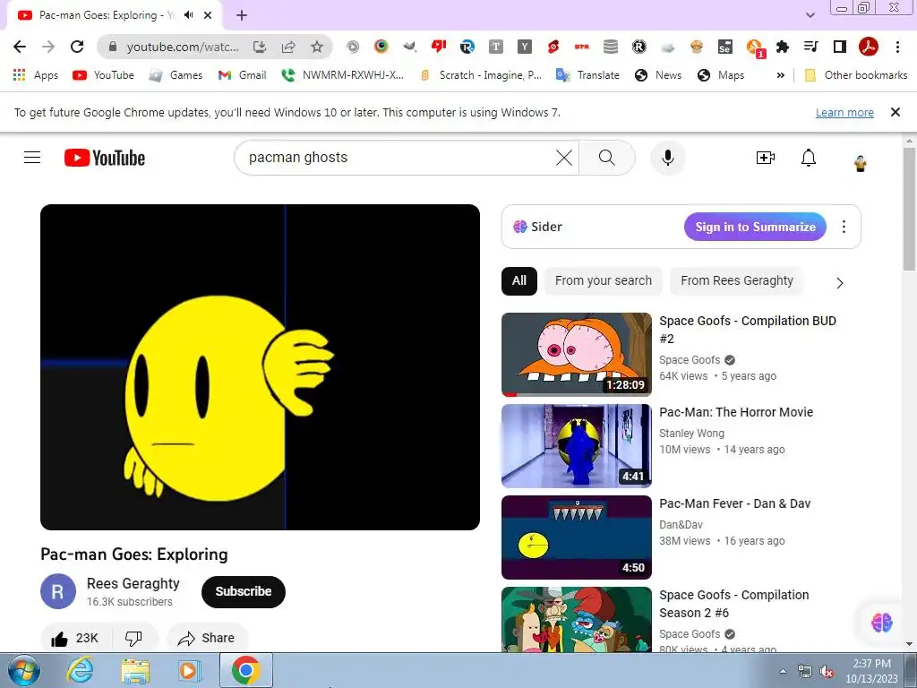
Task: Dismiss the Chrome update notice
Action: pyautogui.click(x=895, y=112)
